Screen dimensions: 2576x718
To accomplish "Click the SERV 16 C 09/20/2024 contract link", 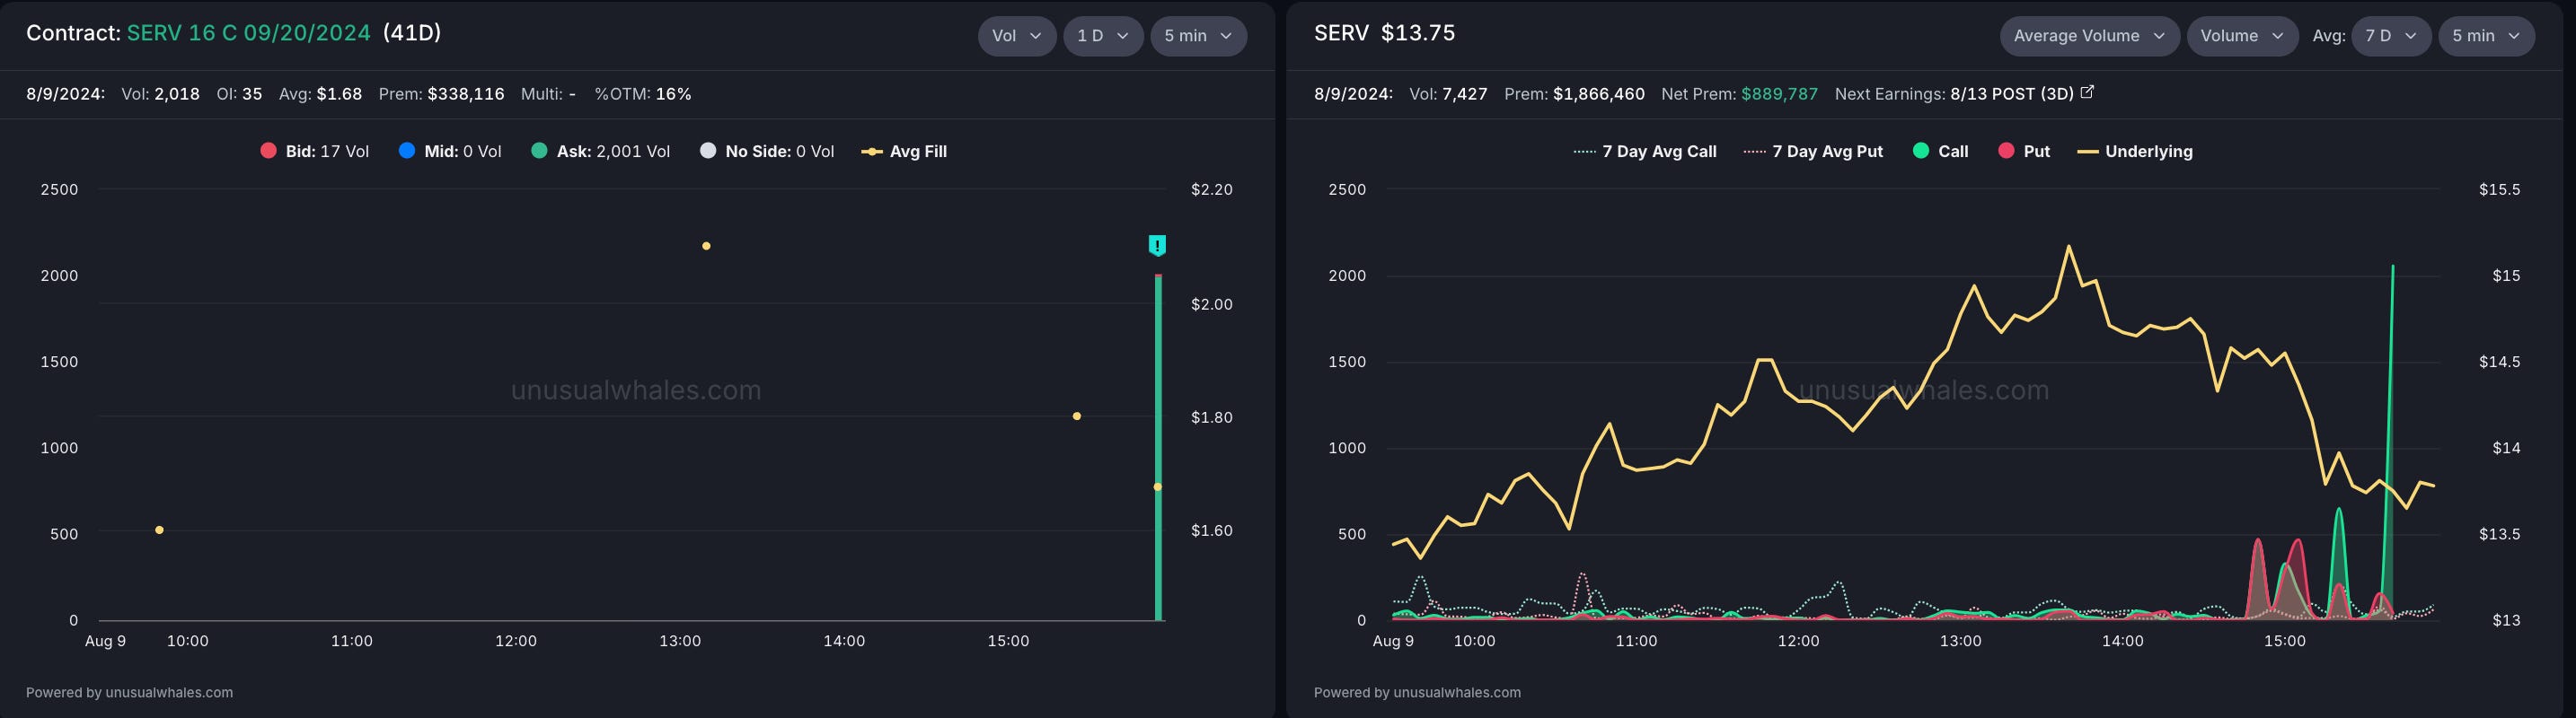I will 249,33.
